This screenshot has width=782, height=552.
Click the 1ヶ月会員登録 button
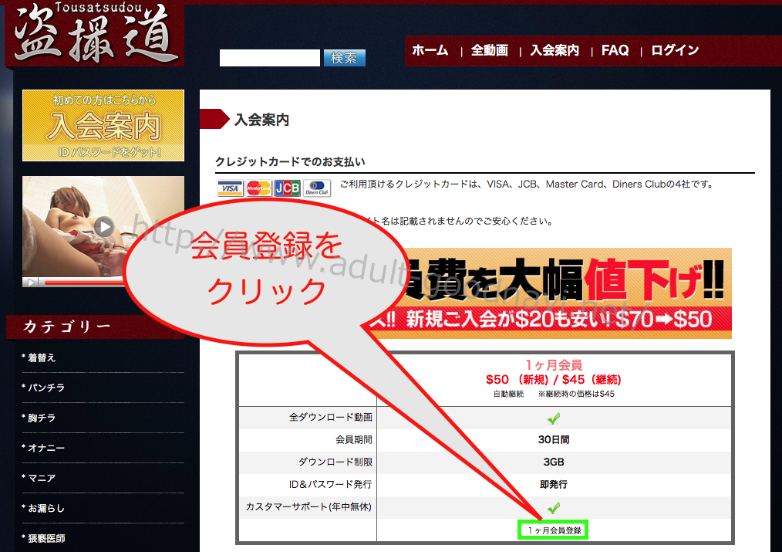coord(554,530)
